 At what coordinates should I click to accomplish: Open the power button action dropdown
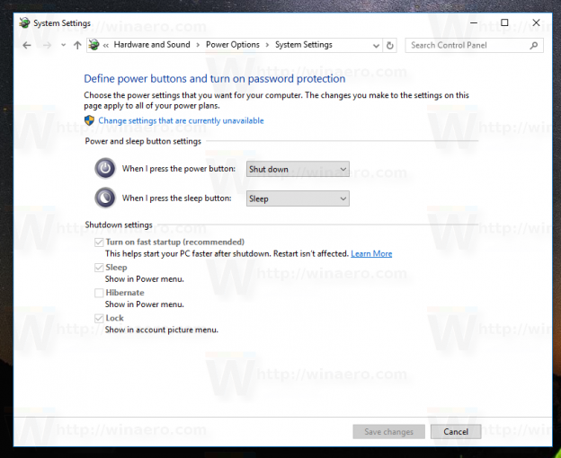[x=298, y=169]
